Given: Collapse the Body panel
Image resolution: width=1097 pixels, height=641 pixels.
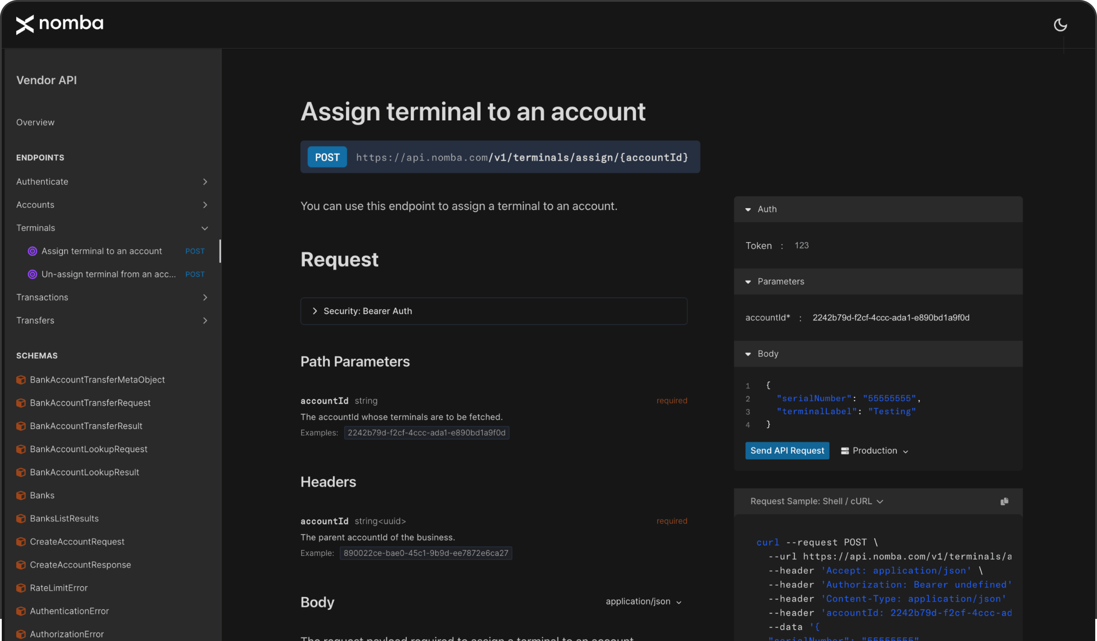Looking at the screenshot, I should [878, 353].
